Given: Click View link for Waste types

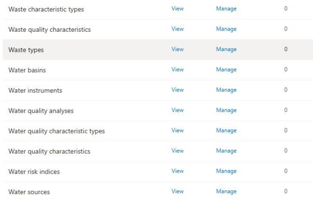Looking at the screenshot, I should click(178, 49).
